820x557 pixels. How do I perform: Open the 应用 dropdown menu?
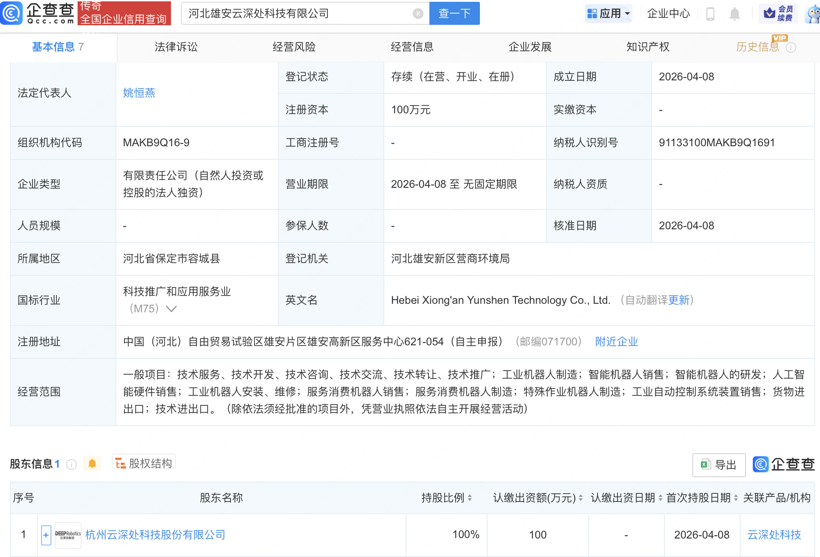608,14
